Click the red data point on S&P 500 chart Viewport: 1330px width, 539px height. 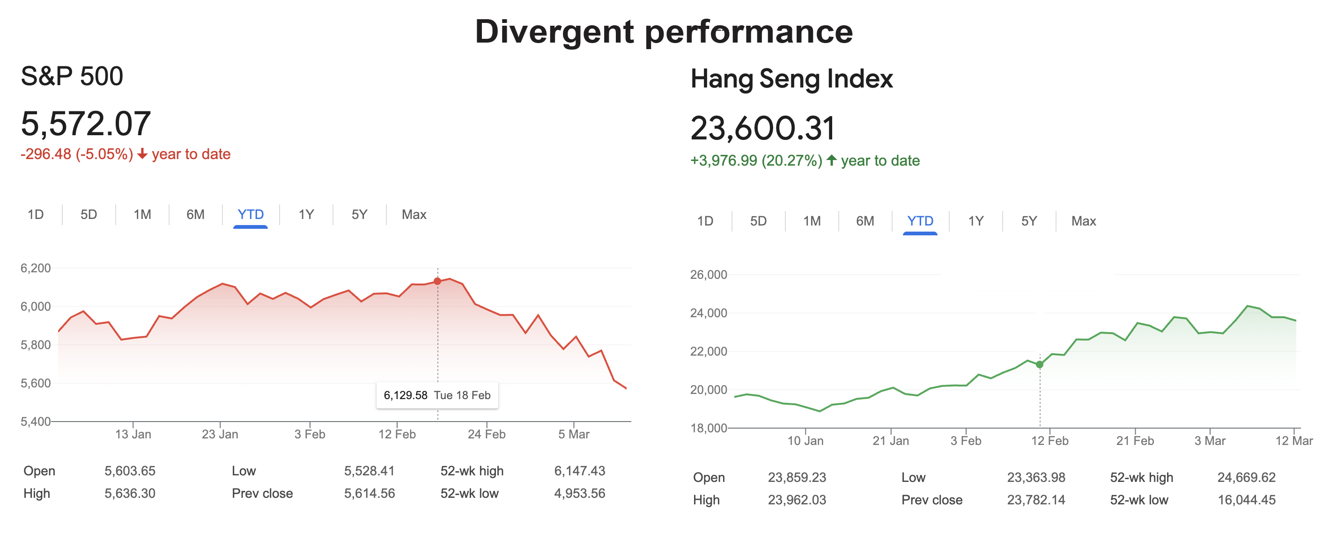[x=437, y=281]
